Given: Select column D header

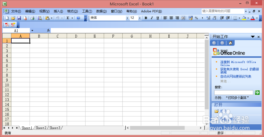Looking at the screenshot, I should 76,36.
